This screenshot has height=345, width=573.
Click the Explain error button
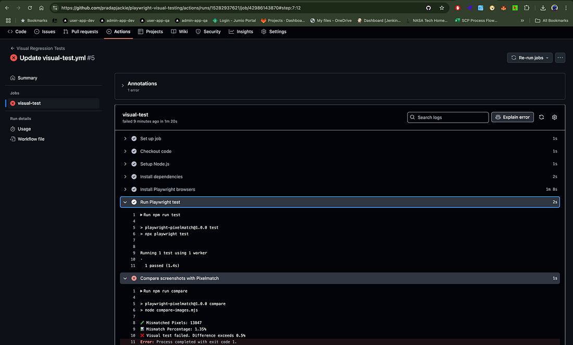513,117
